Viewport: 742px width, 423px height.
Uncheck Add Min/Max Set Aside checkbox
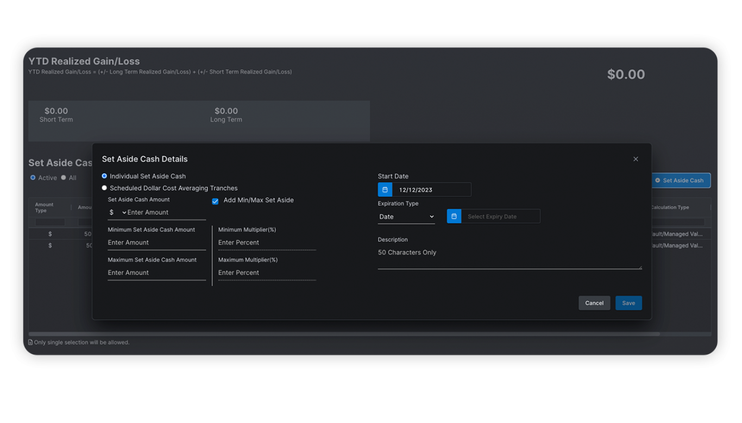pos(215,201)
